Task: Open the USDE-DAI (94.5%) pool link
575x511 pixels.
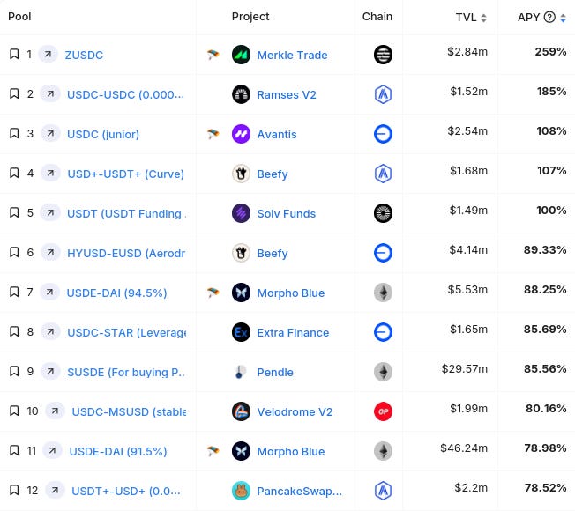Action: click(x=116, y=293)
